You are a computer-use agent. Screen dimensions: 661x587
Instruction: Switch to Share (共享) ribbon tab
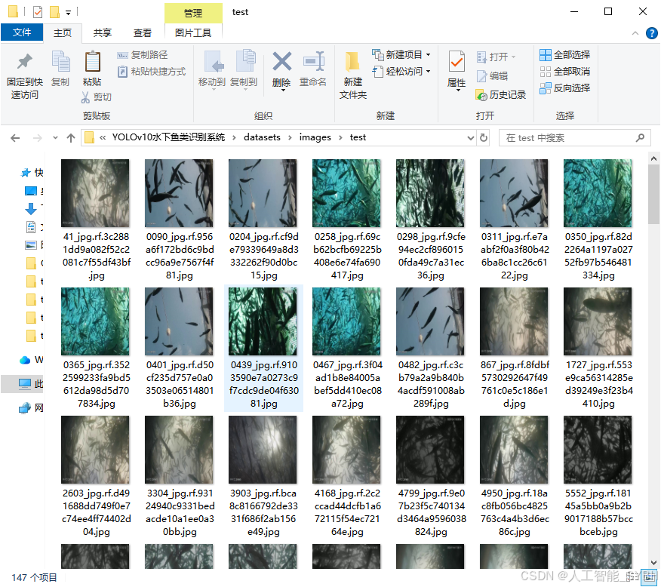coord(103,33)
